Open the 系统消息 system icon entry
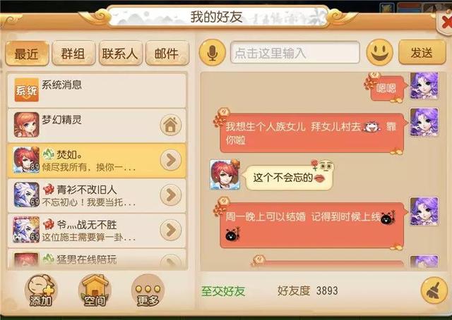The width and height of the screenshot is (452, 320). pyautogui.click(x=97, y=90)
